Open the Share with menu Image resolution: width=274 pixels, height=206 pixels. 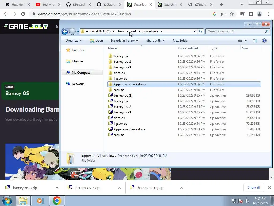tap(155, 41)
